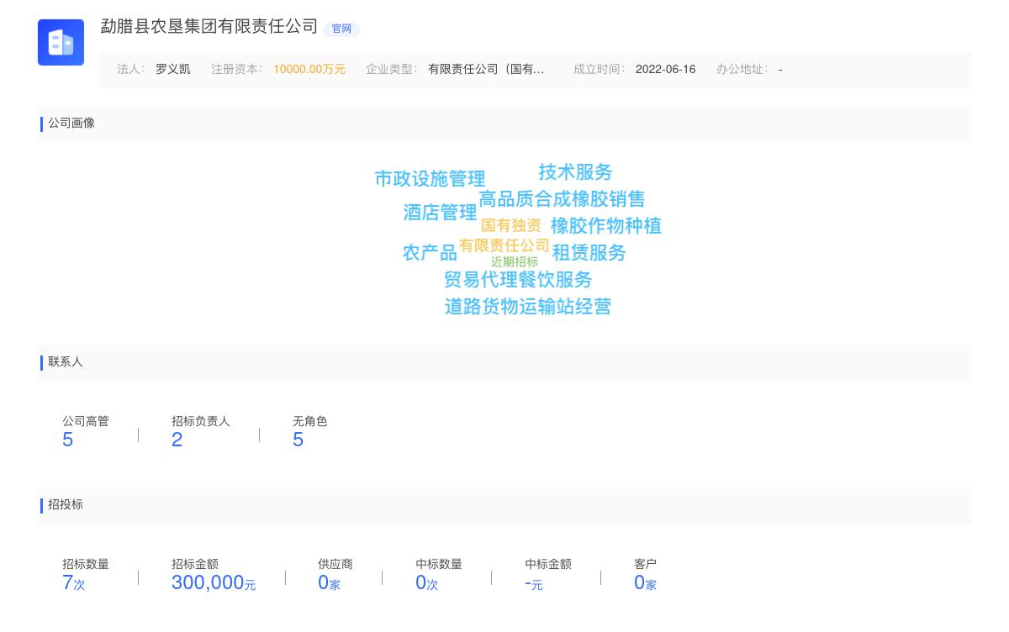The height and width of the screenshot is (632, 1009).
Task: Select tag 道路货物运输站经营
Action: click(528, 307)
